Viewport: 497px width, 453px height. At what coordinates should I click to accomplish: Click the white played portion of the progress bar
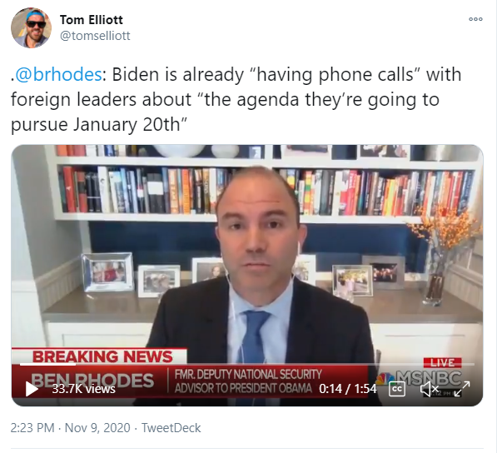47,364
